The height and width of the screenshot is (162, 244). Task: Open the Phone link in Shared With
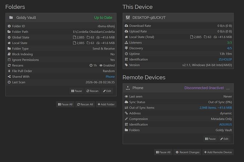[110, 76]
